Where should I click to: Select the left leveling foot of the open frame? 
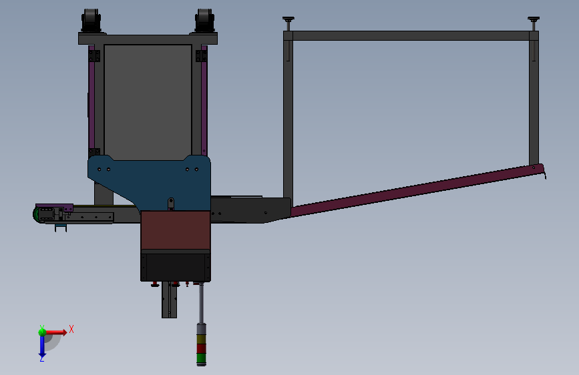tap(288, 23)
